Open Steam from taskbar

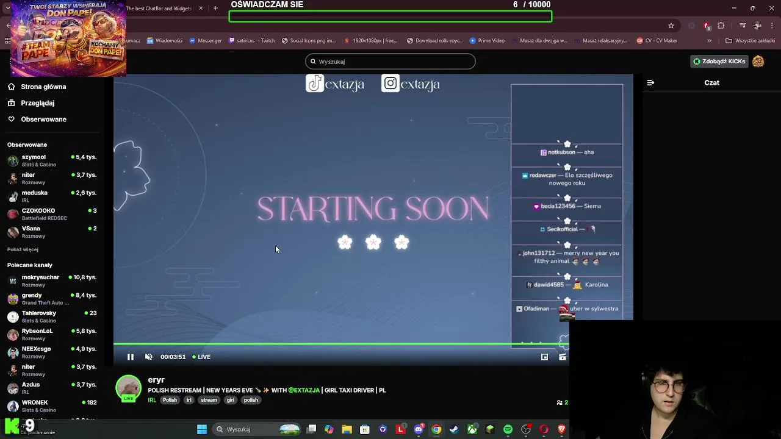(x=454, y=429)
